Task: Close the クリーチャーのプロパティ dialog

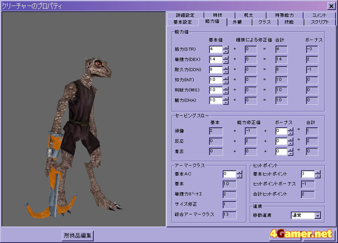Action: click(x=331, y=6)
